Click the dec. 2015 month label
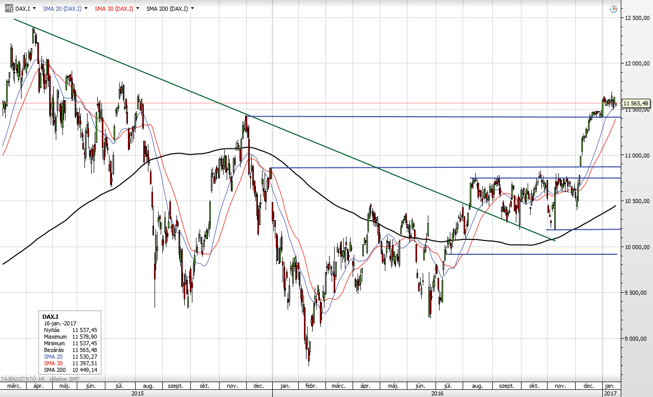This screenshot has width=653, height=397. (x=258, y=385)
